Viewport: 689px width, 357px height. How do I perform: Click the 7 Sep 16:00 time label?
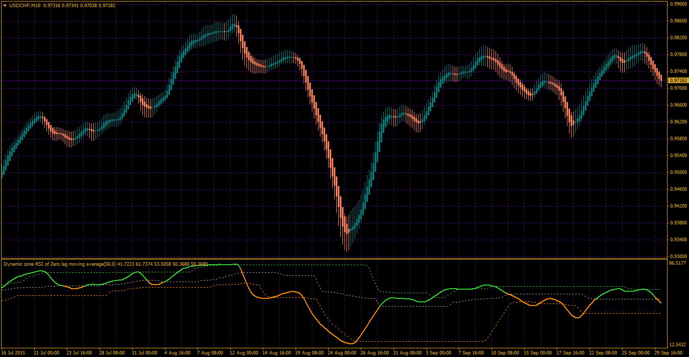[x=472, y=353]
